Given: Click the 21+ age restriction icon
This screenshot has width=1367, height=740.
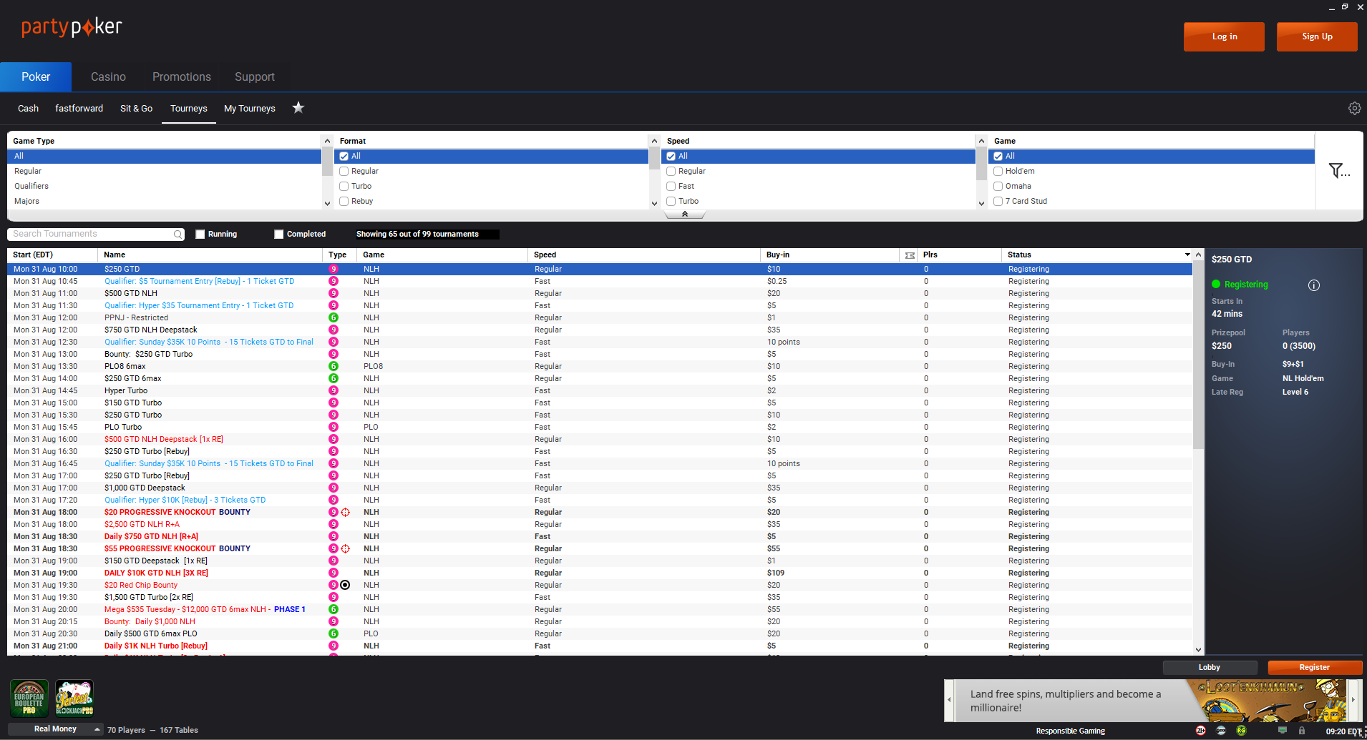Looking at the screenshot, I should pos(1200,731).
